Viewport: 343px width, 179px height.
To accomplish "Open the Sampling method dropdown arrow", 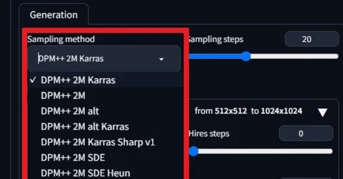I will coord(161,59).
